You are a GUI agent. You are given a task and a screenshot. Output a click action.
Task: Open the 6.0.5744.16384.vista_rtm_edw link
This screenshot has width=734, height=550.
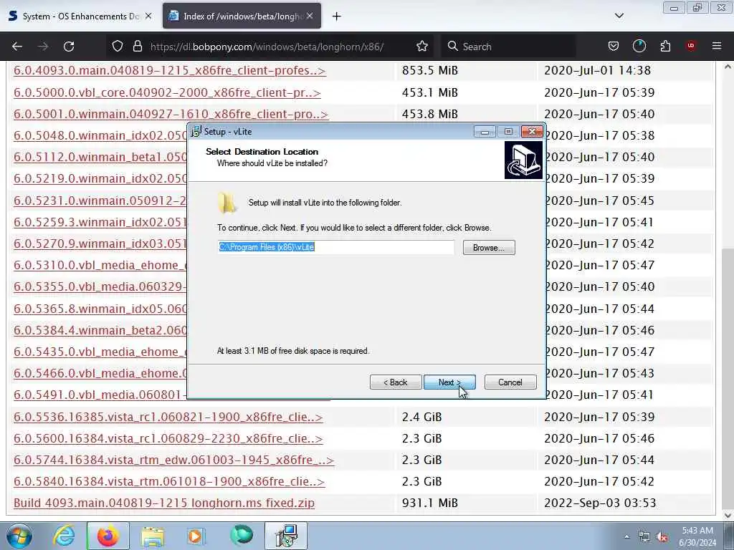173,460
